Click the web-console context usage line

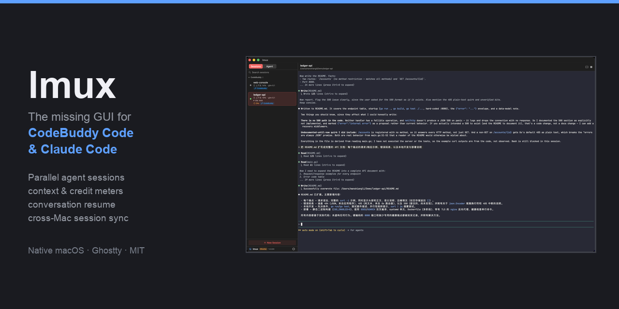(x=264, y=85)
